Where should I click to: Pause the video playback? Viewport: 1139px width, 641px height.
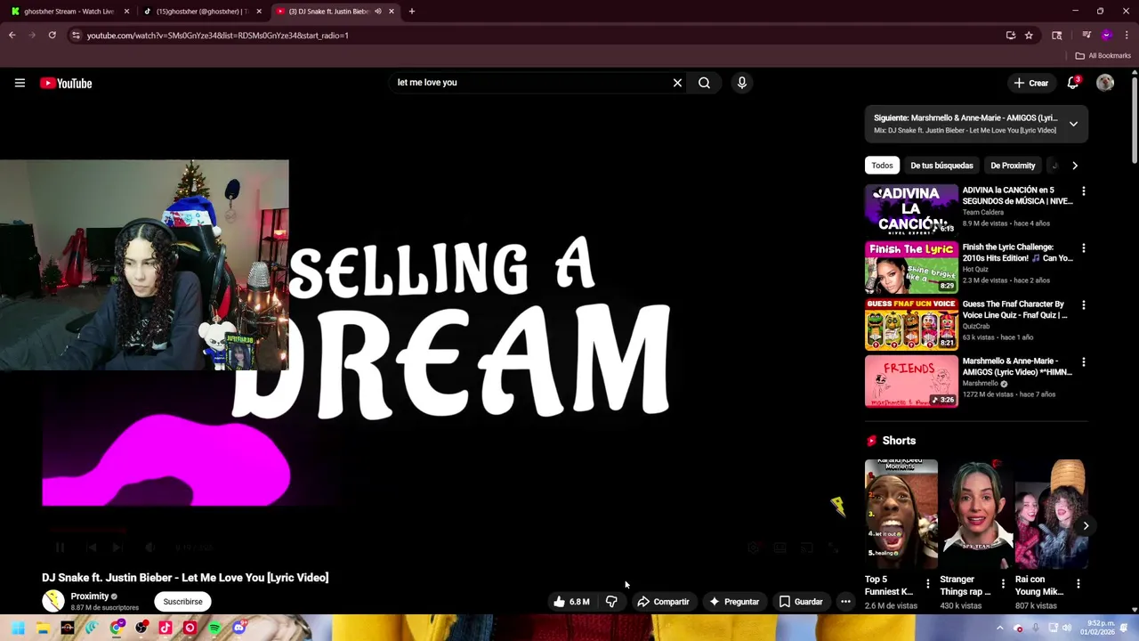point(60,548)
